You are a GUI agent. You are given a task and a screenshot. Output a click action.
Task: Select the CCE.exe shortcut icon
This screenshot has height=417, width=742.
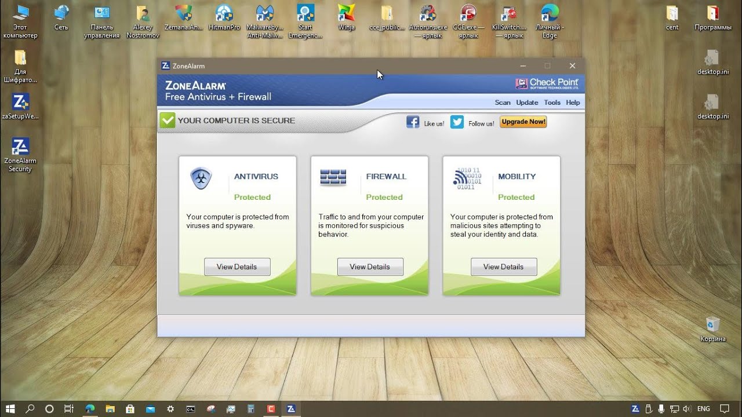pyautogui.click(x=468, y=22)
